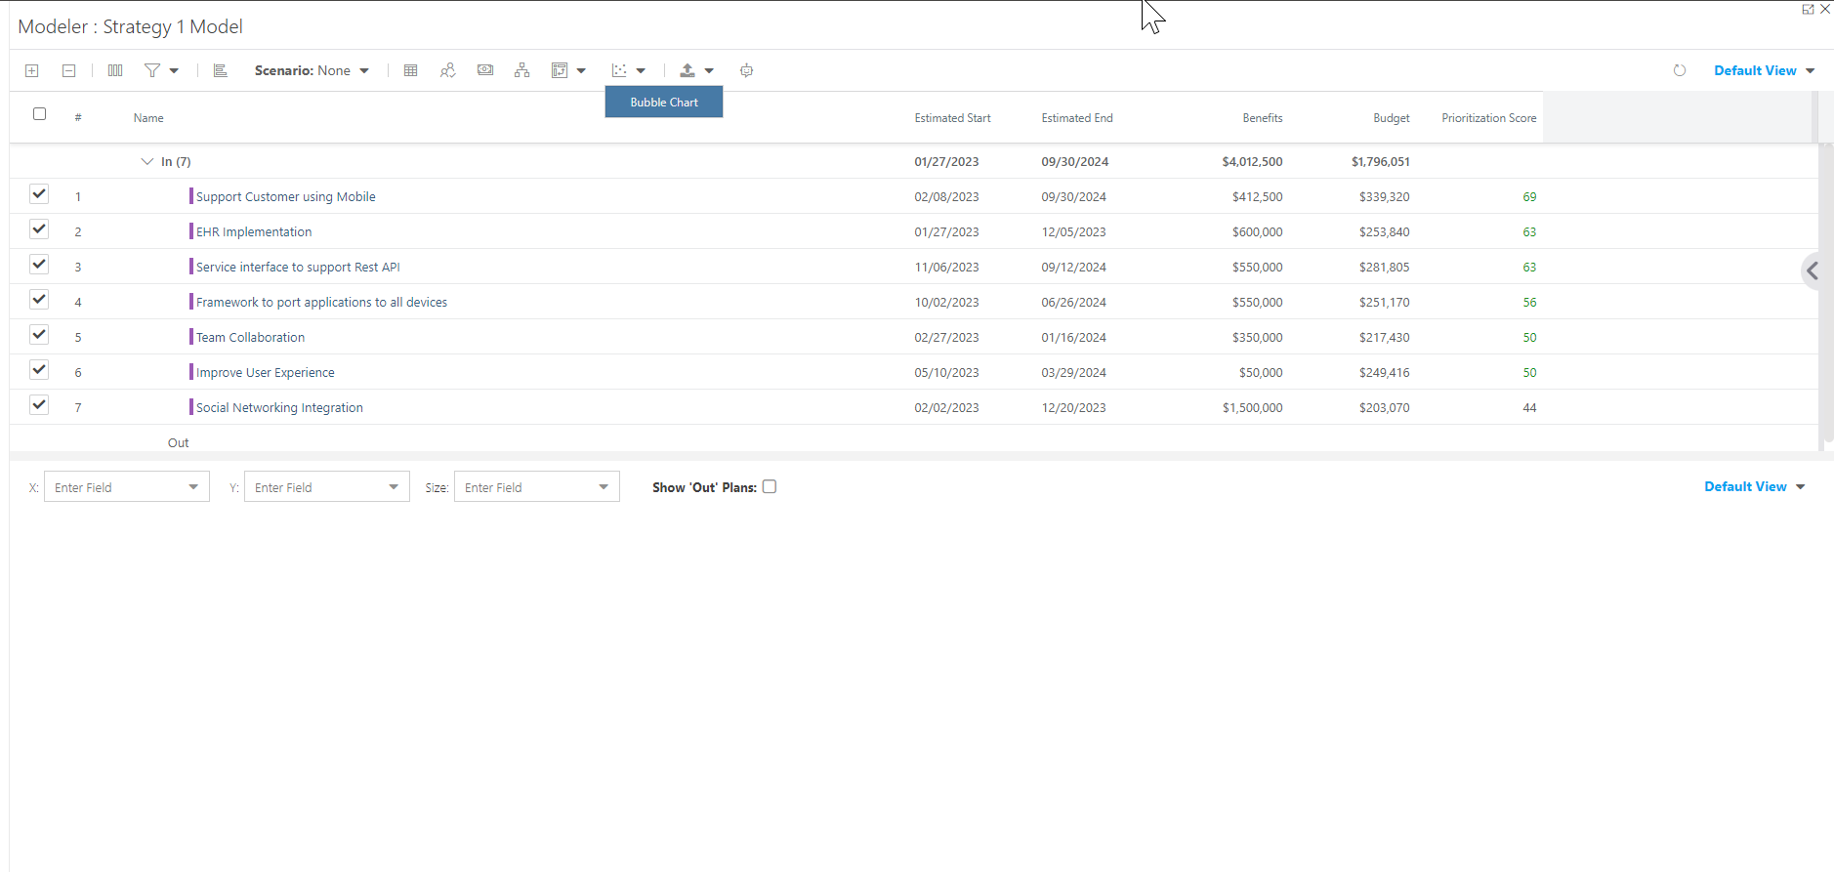Click the Gantt alignment icon
The width and height of the screenshot is (1834, 872).
click(x=221, y=70)
